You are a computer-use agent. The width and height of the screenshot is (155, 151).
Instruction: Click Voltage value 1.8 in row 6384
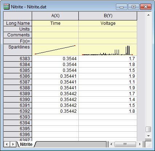(x=108, y=65)
